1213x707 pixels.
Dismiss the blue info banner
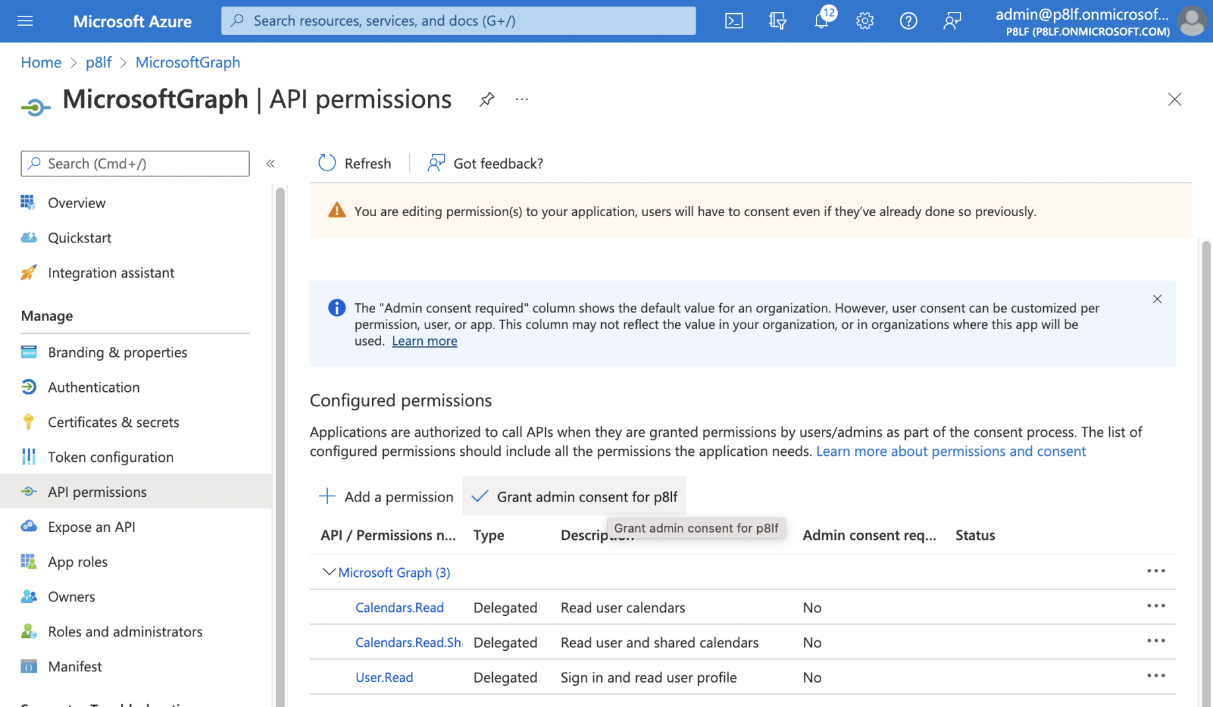coord(1157,299)
